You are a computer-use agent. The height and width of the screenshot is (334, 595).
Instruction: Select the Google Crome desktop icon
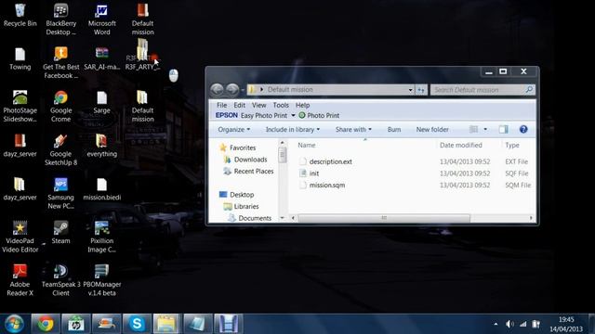click(x=60, y=106)
